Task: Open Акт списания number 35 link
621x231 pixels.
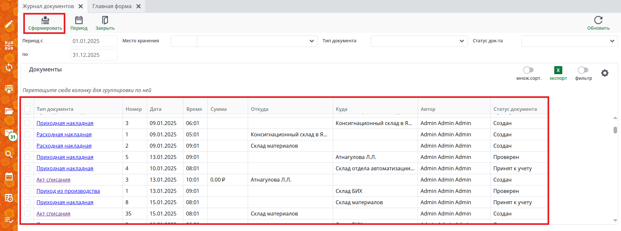Action: 53,214
